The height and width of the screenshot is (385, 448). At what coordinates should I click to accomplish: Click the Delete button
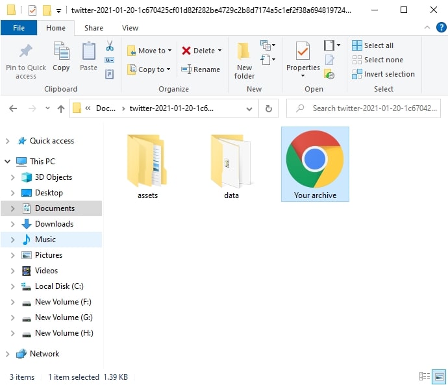pos(201,51)
